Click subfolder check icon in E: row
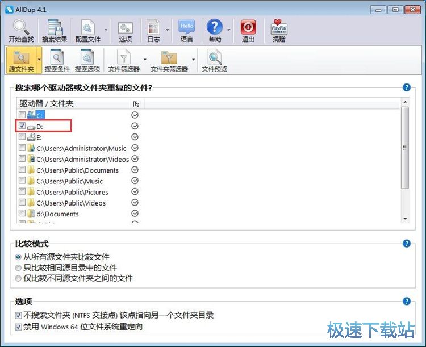The image size is (426, 347). point(135,137)
